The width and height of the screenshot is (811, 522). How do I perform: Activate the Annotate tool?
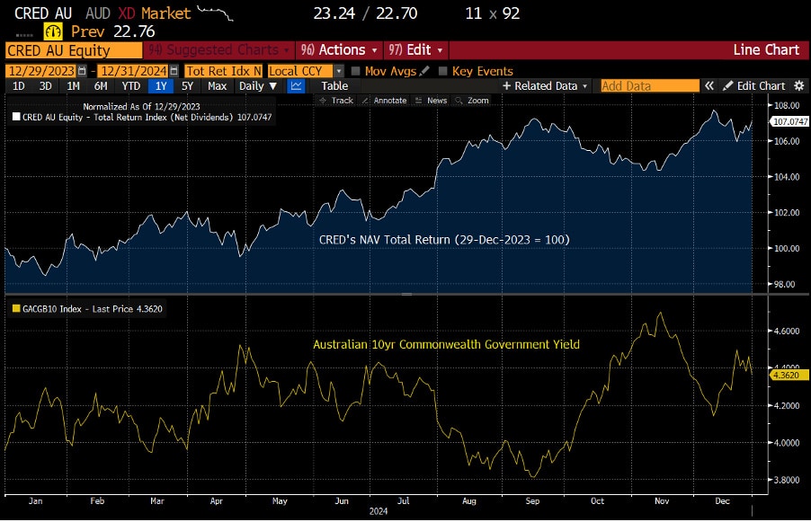tap(384, 101)
